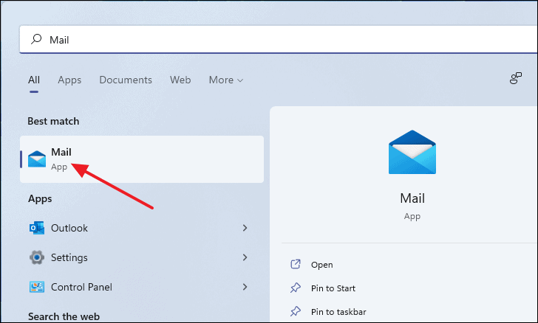Click the Control Panel icon

point(37,287)
